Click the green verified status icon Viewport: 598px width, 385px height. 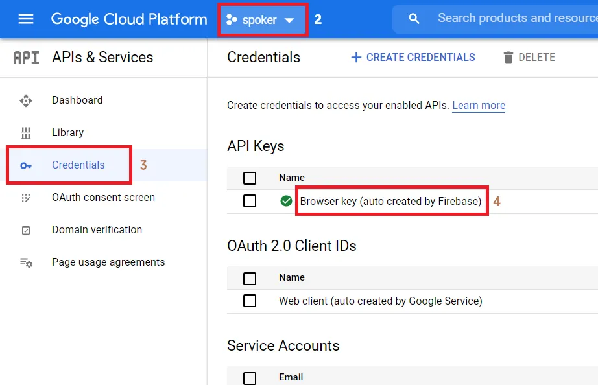pyautogui.click(x=285, y=201)
